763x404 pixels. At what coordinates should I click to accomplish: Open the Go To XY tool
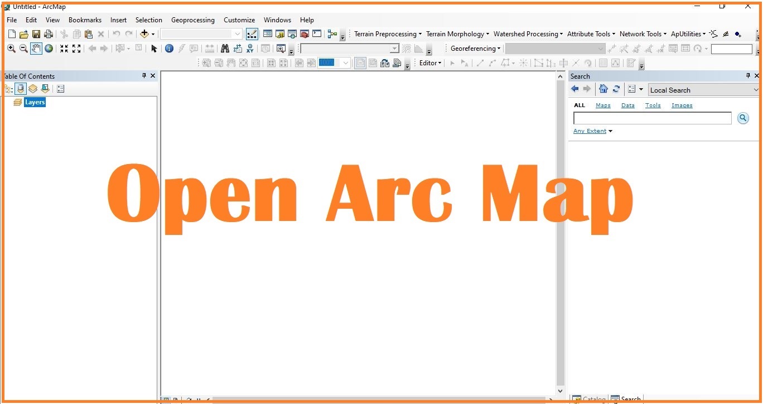click(x=250, y=49)
